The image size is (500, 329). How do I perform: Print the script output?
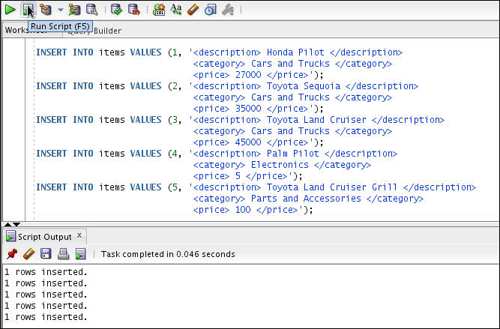[x=64, y=254]
